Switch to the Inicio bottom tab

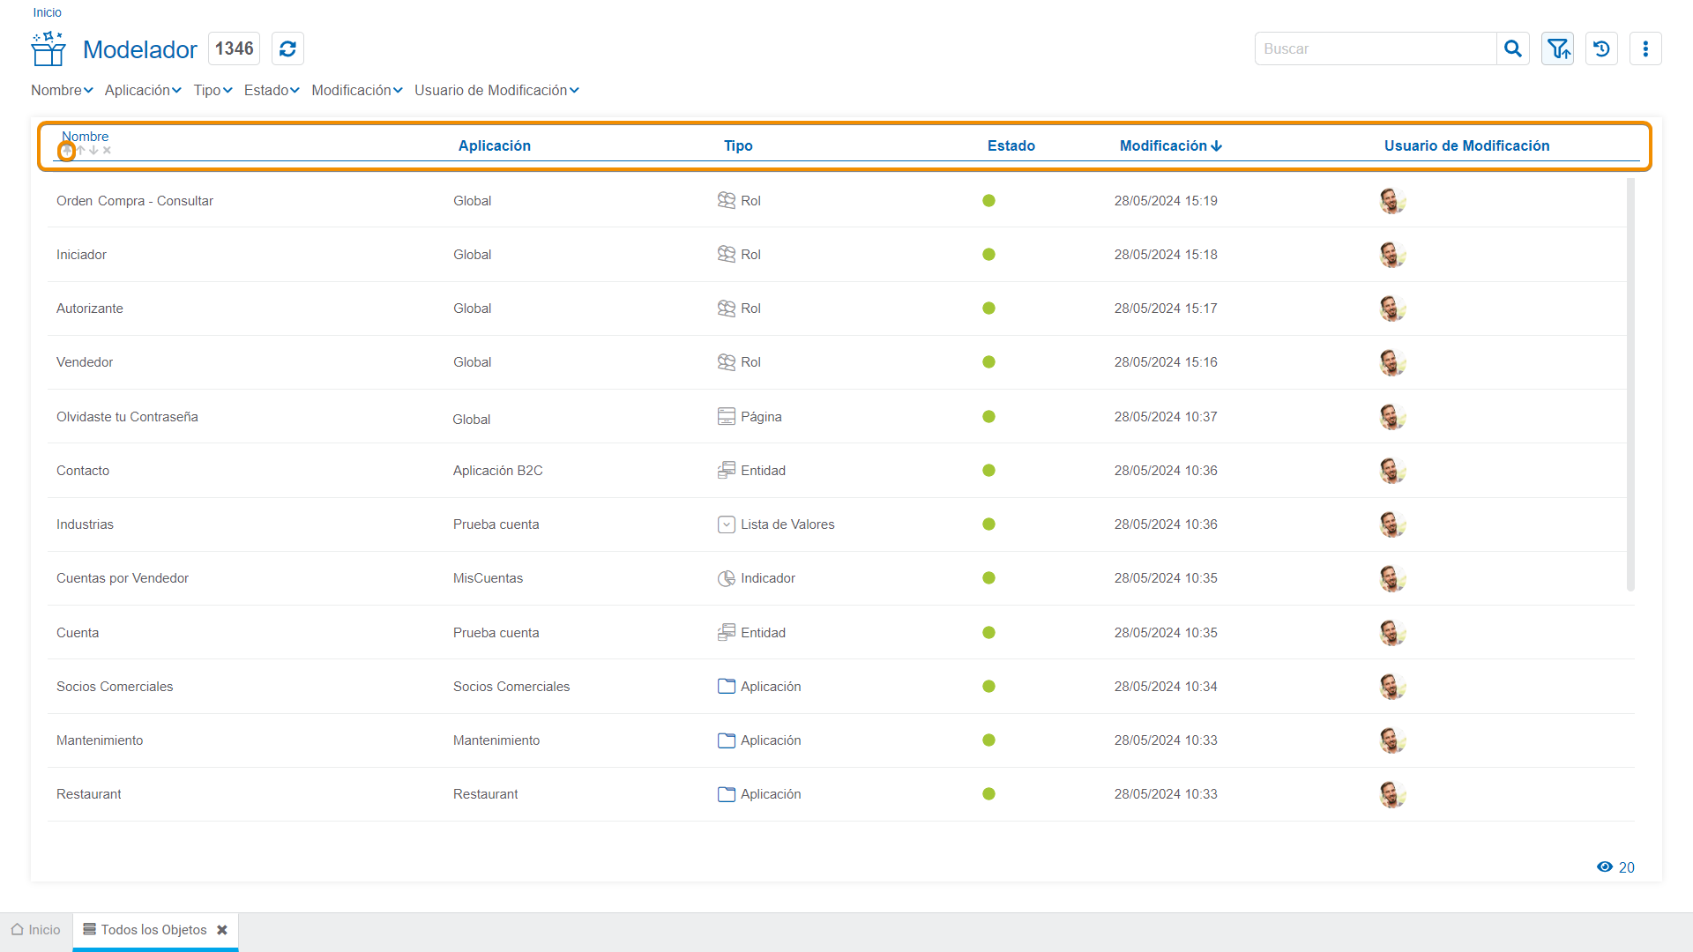[x=36, y=930]
